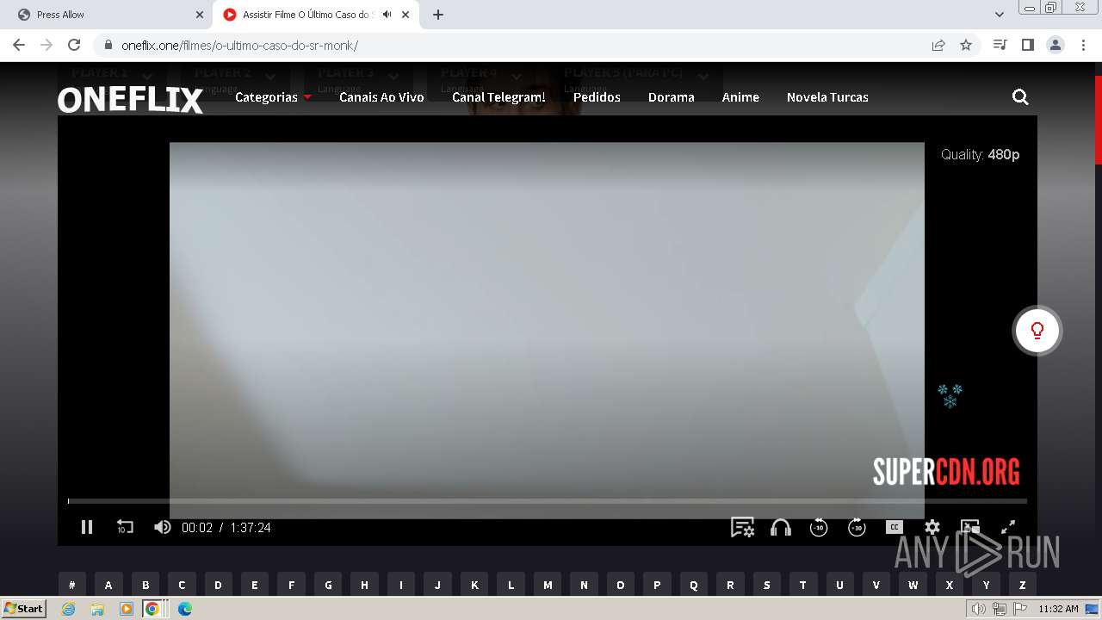Screen dimensions: 1102x620
Task: Click the oneflix.one address bar
Action: [x=517, y=45]
